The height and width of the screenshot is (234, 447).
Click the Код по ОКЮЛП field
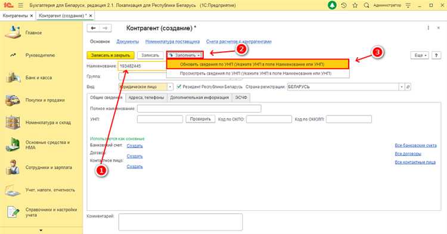coord(349,119)
